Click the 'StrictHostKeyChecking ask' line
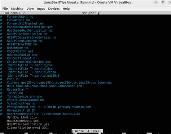This screenshot has height=134, width=171. point(29,62)
